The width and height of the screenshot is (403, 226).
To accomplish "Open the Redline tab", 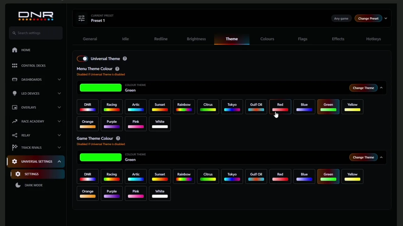I will click(x=161, y=39).
